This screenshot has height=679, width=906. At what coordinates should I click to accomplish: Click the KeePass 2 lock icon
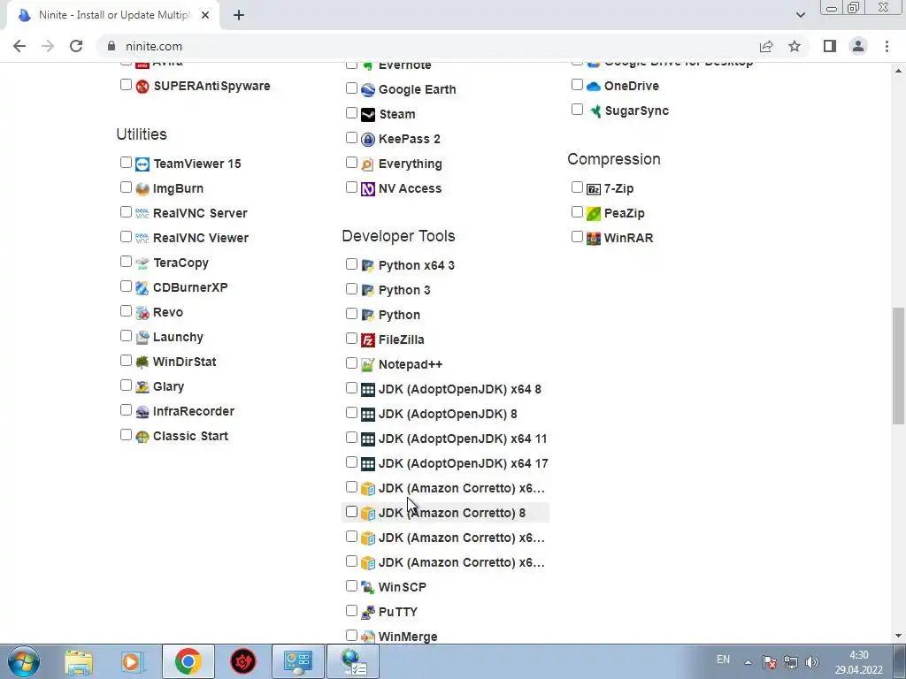point(368,139)
